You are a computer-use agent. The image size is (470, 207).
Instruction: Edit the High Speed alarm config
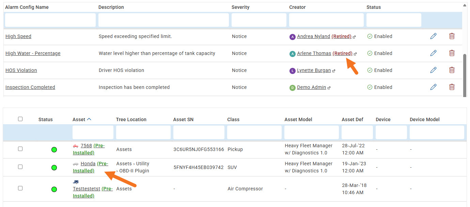[433, 36]
